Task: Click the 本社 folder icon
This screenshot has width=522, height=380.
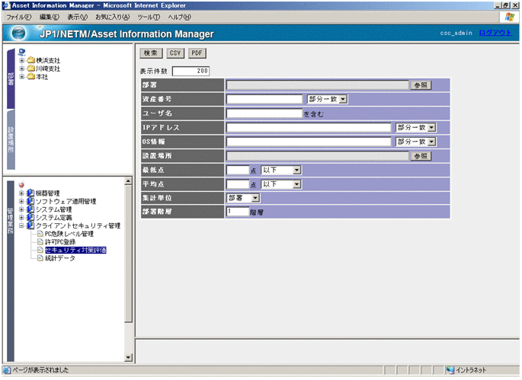Action: pos(30,77)
